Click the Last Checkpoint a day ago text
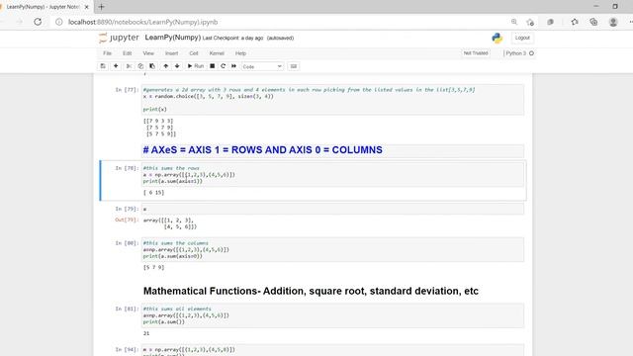Viewport: 633px width, 356px height. click(232, 38)
